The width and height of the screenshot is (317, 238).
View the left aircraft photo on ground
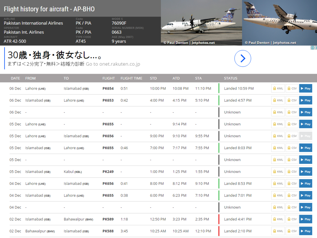click(x=201, y=23)
